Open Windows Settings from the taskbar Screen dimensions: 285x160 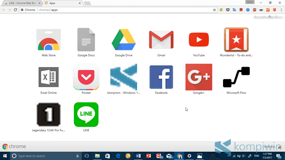(x=190, y=156)
